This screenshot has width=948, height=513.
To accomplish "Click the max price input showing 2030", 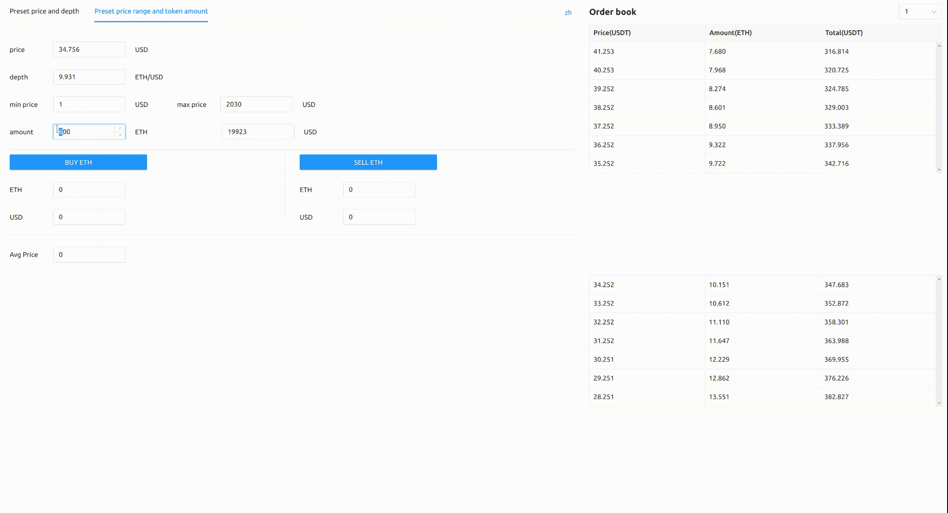I will pos(256,104).
